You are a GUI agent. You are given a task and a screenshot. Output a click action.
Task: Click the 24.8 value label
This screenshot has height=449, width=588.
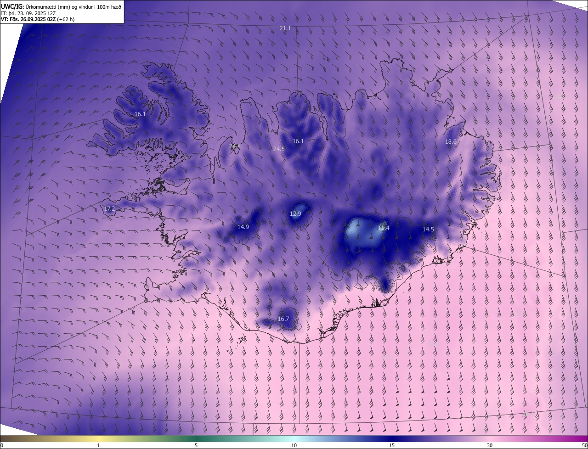[x=235, y=146]
